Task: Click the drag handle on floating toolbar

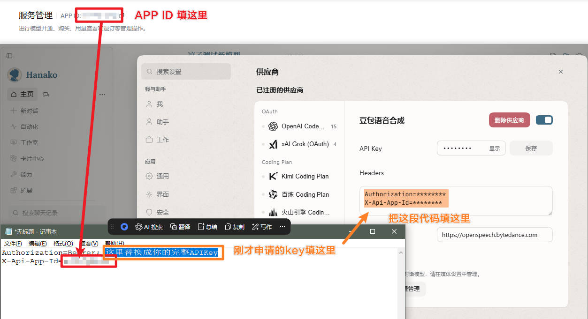Action: coord(112,227)
